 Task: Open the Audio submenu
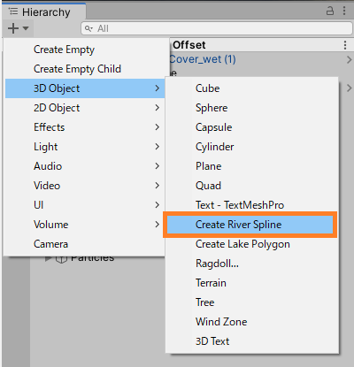[x=85, y=166]
